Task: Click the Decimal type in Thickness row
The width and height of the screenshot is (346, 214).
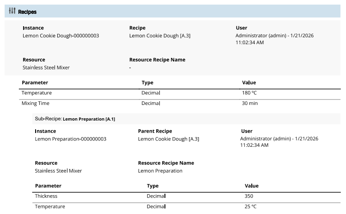Action: (156, 196)
